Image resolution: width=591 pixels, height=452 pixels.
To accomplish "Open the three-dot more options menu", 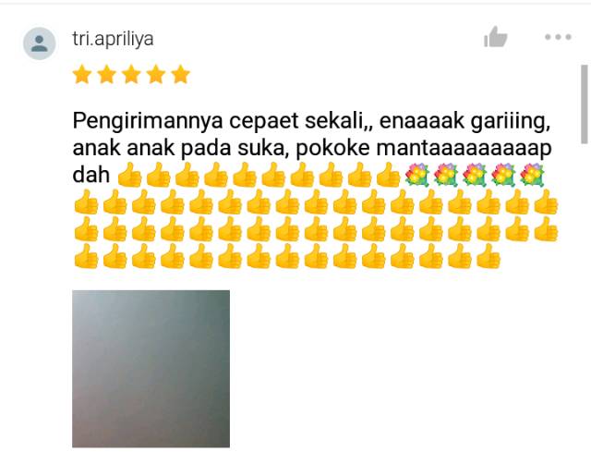I will coord(558,37).
